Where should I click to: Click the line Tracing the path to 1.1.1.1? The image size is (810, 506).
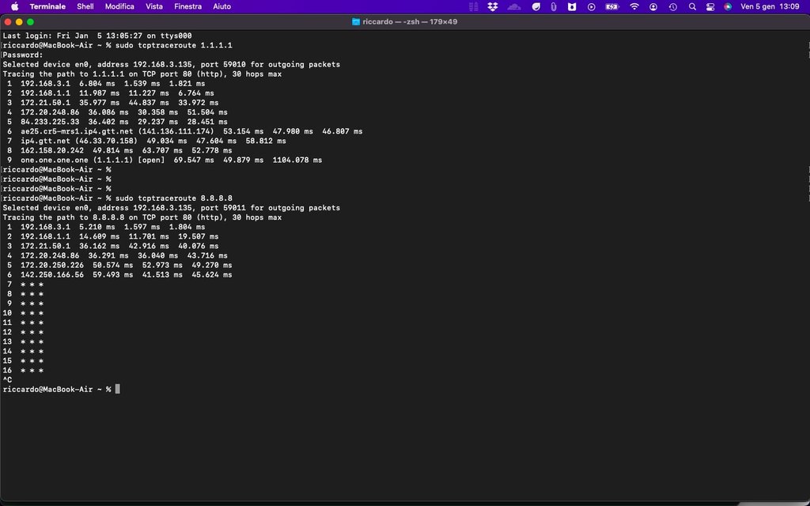click(142, 74)
